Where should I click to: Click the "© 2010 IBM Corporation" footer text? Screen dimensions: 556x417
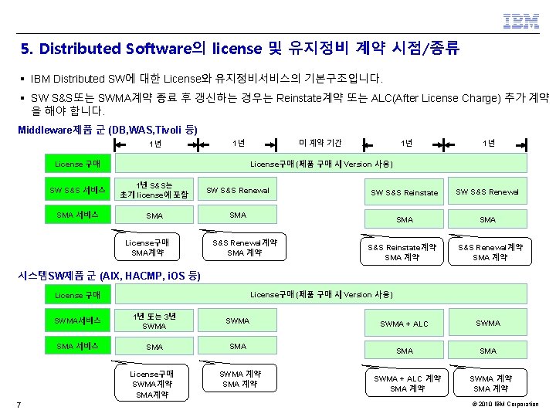pyautogui.click(x=505, y=404)
